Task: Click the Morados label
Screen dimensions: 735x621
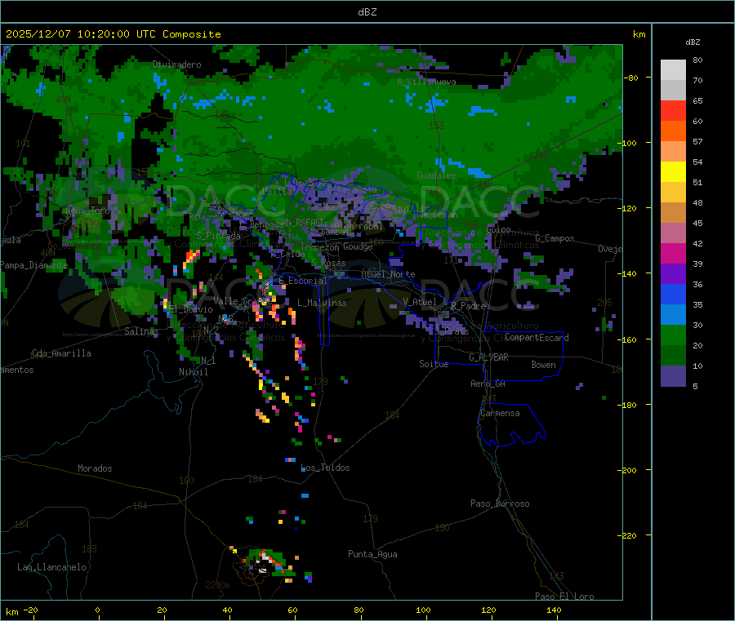Action: coord(95,468)
